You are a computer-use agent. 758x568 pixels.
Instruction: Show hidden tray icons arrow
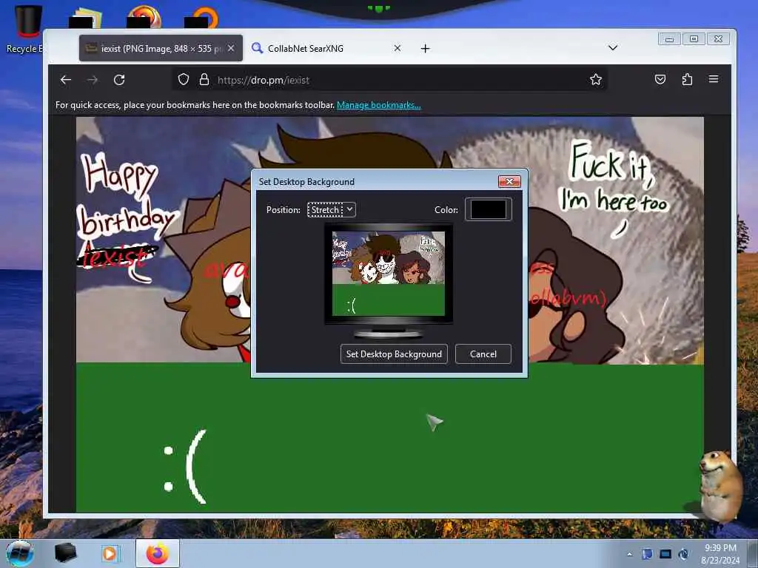(x=629, y=554)
